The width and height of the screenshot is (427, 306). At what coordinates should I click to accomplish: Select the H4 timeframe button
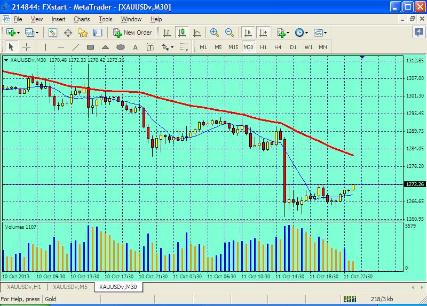278,47
